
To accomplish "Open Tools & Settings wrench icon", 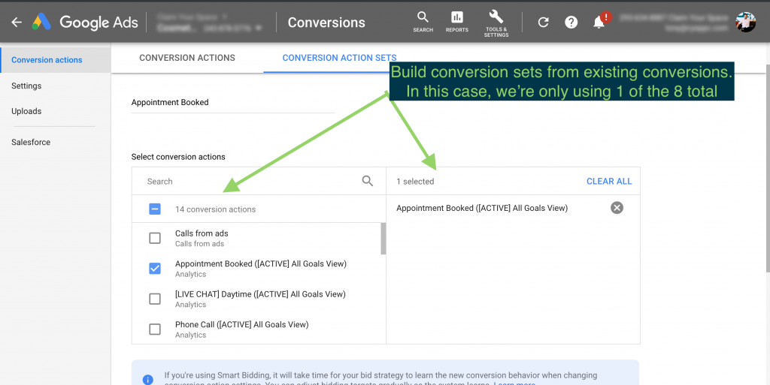I will pyautogui.click(x=496, y=21).
